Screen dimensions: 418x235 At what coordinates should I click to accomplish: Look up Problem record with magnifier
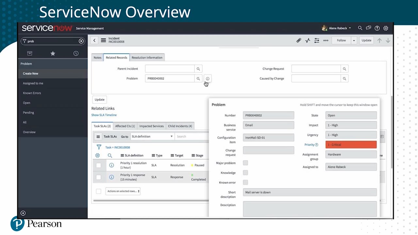(198, 79)
